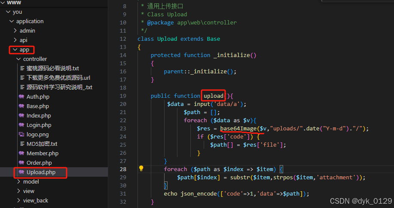
Task: Click the Base class name on line 12
Action: pyautogui.click(x=214, y=39)
